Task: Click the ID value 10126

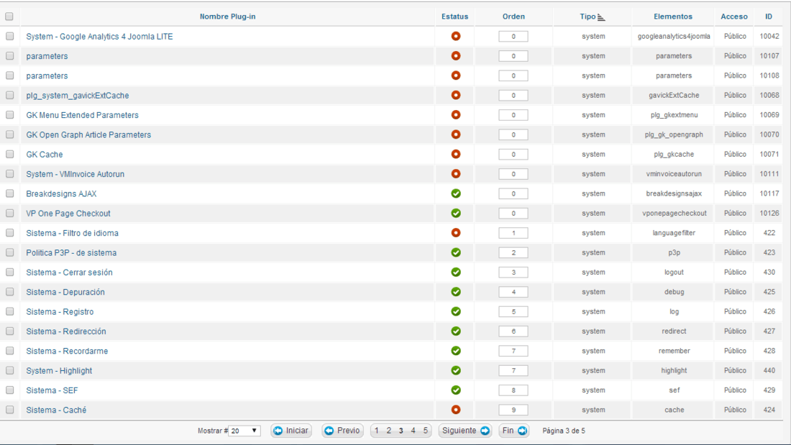Action: [x=769, y=214]
